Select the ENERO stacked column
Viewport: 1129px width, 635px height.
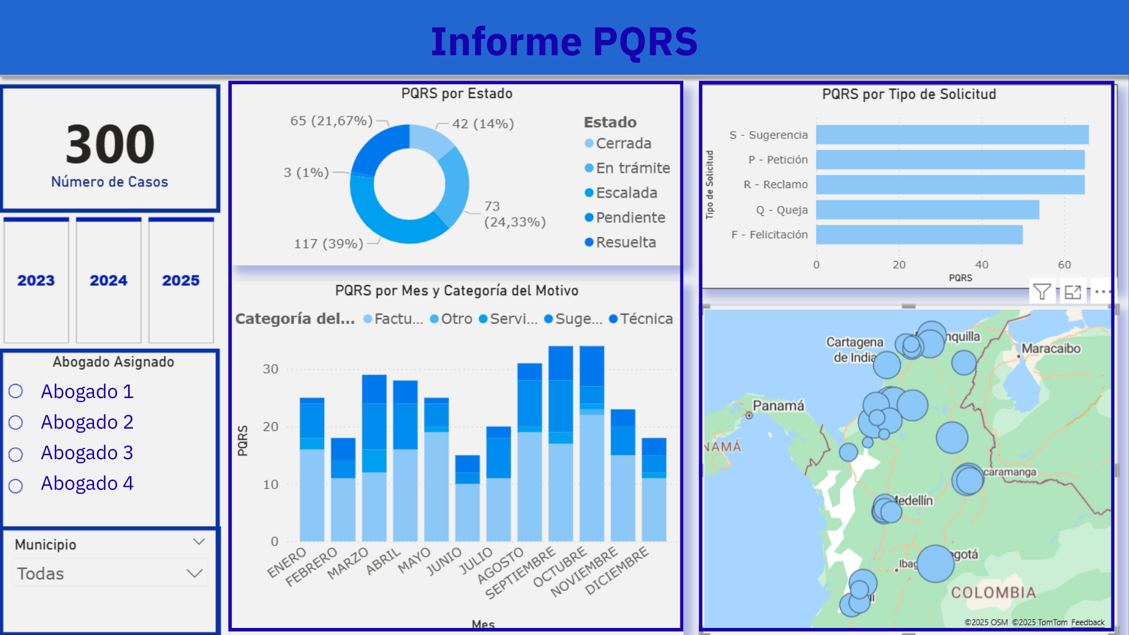tap(312, 470)
